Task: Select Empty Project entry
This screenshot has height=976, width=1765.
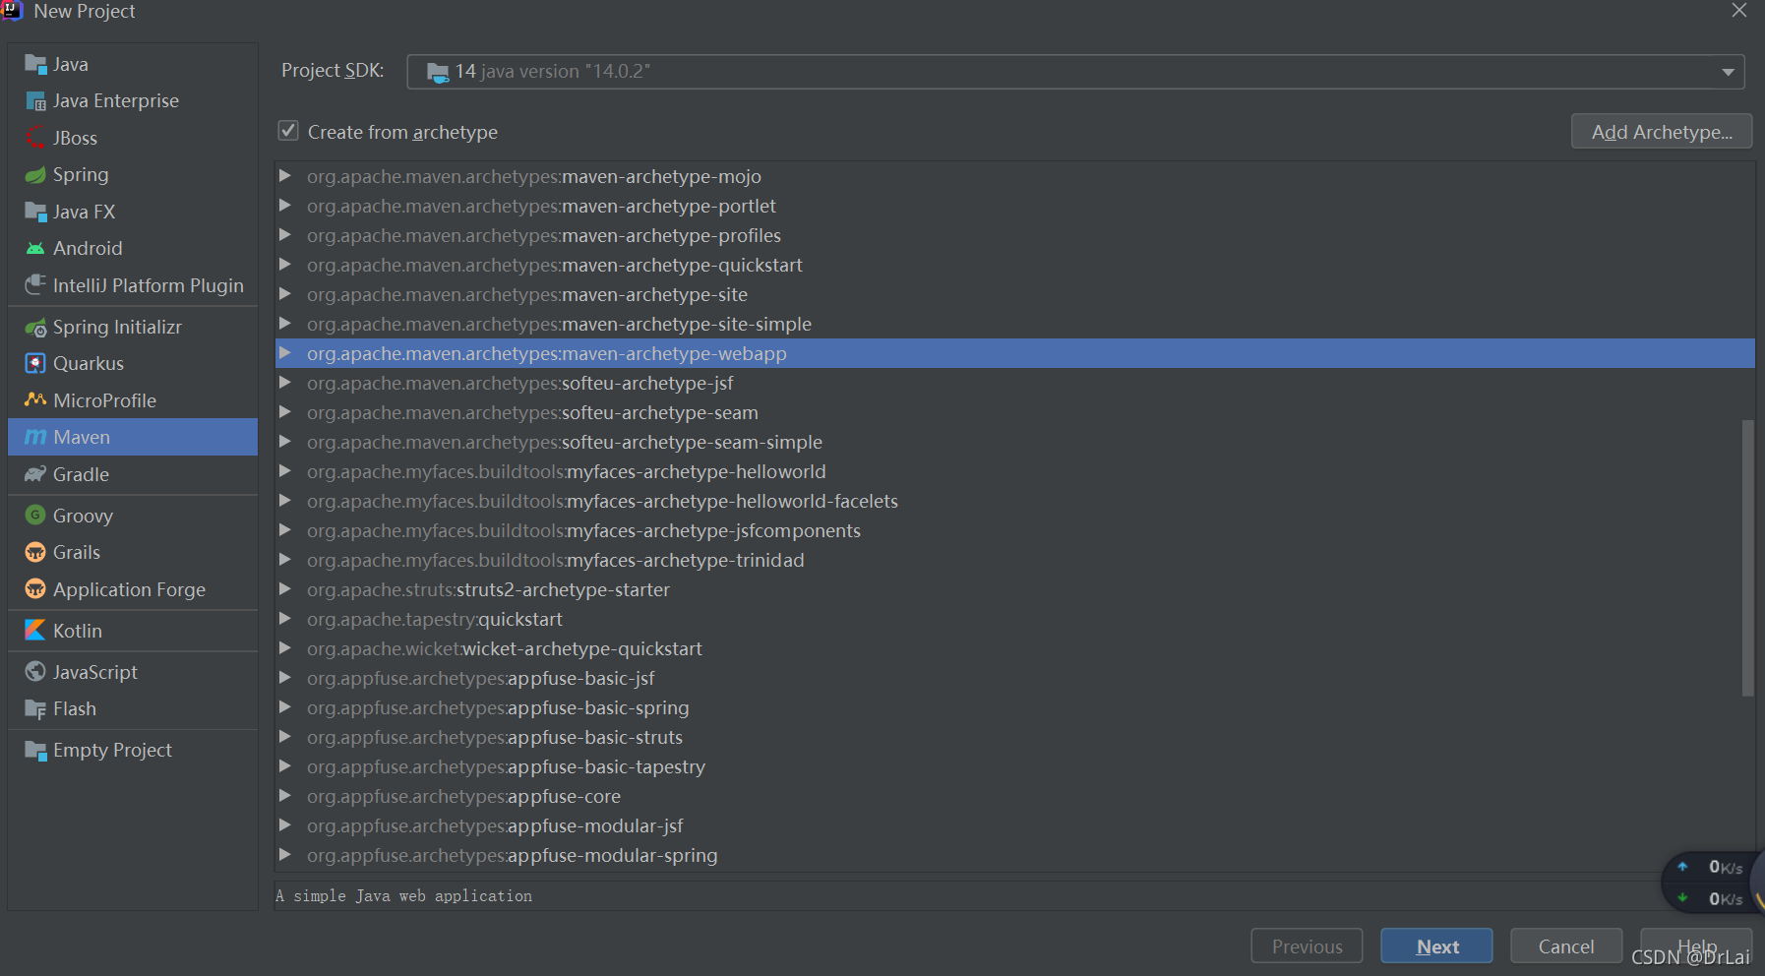Action: pyautogui.click(x=133, y=751)
